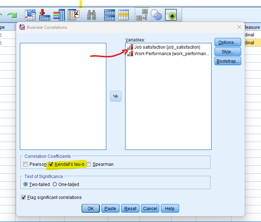
Task: Click the Run Descriptive Statistics mu icon
Action: (74, 15)
